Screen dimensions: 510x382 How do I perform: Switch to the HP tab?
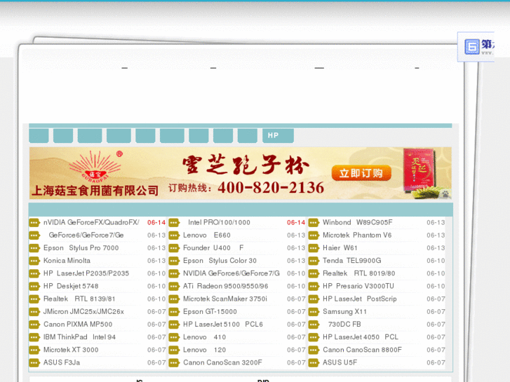click(278, 135)
